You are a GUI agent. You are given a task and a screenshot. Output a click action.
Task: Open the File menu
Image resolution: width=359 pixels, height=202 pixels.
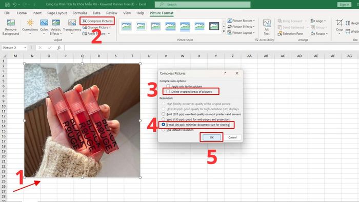click(7, 13)
